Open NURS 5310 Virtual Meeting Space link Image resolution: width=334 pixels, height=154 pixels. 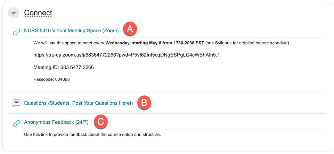tap(63, 31)
